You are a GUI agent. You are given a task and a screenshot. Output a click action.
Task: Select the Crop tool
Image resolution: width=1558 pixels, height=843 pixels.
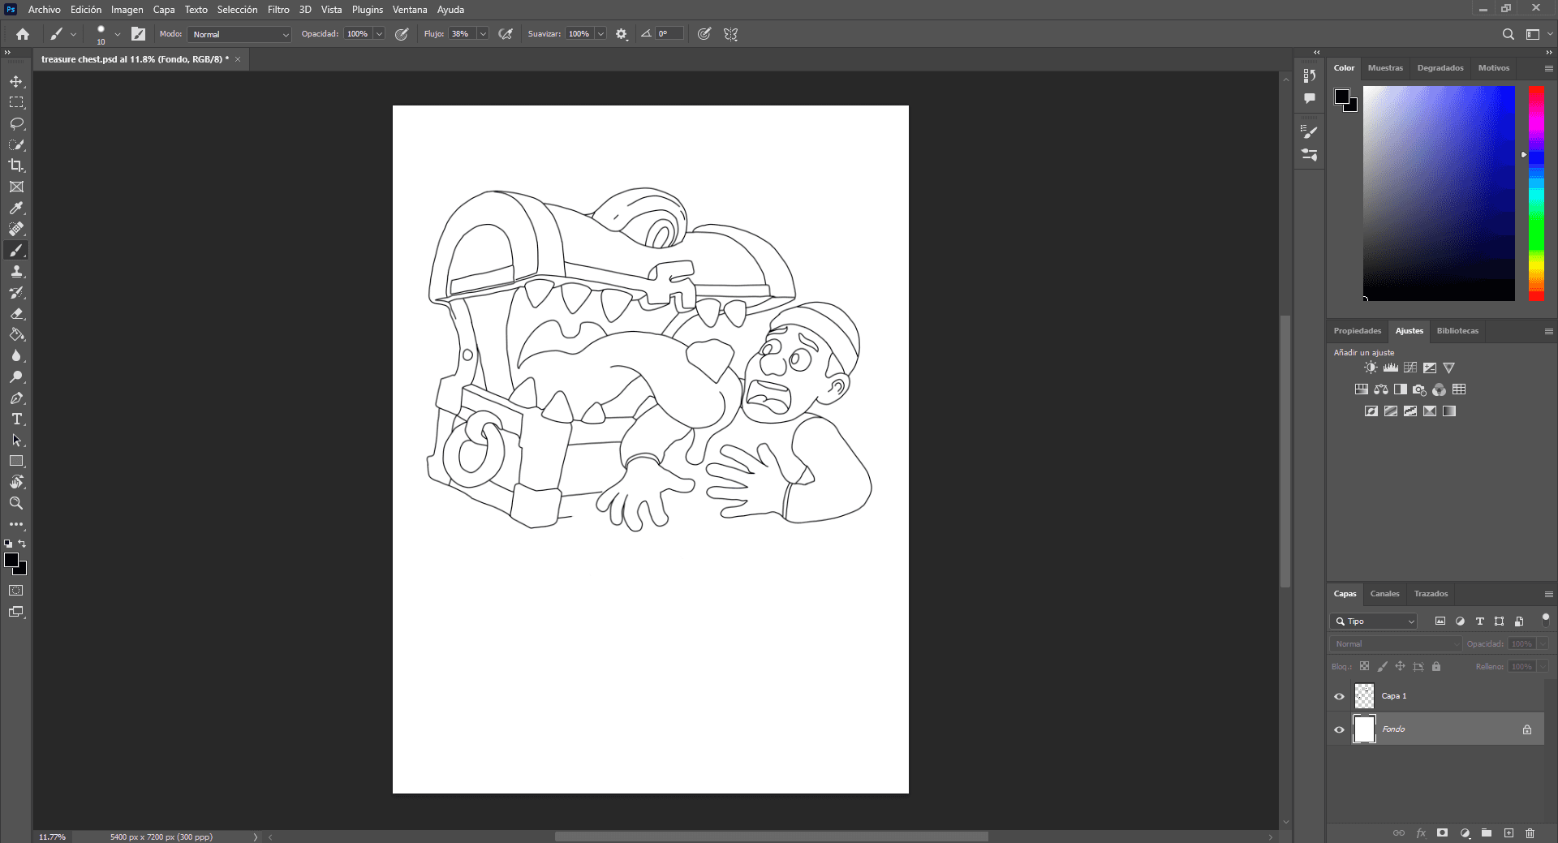[x=16, y=166]
